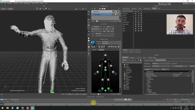
Task: Click the search magnifier icon in Navigator
Action: pos(123,62)
